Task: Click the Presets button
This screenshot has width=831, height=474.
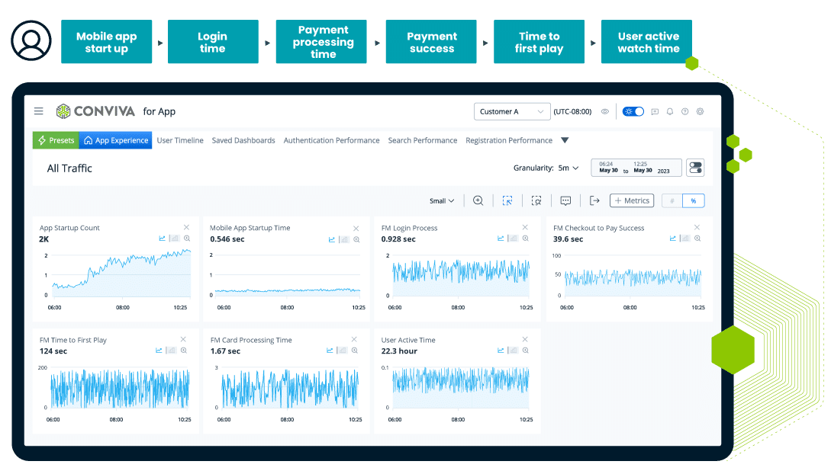Action: click(55, 140)
